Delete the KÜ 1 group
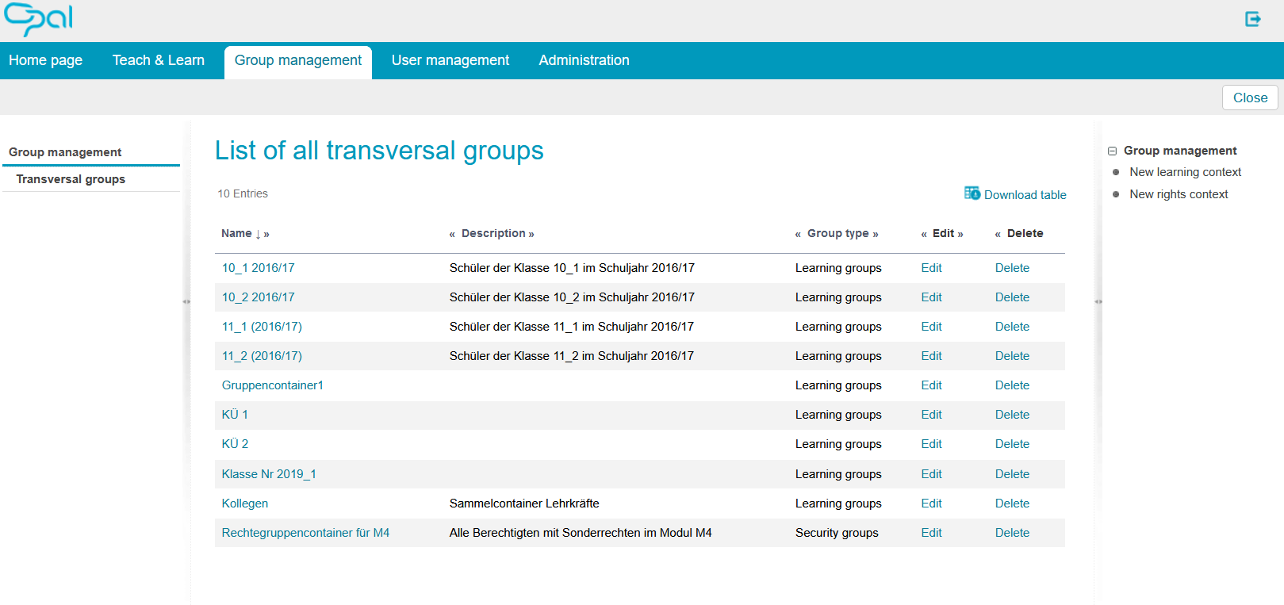1284x605 pixels. coord(1012,415)
